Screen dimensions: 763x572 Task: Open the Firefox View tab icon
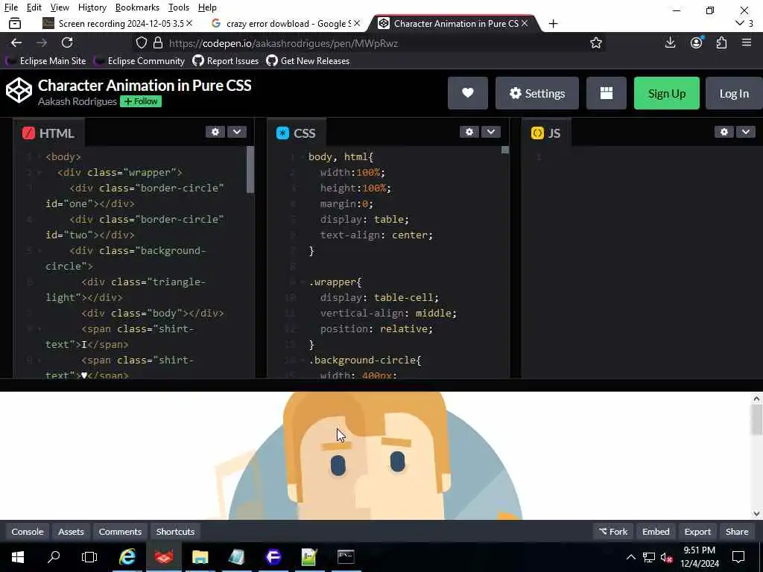pyautogui.click(x=15, y=23)
